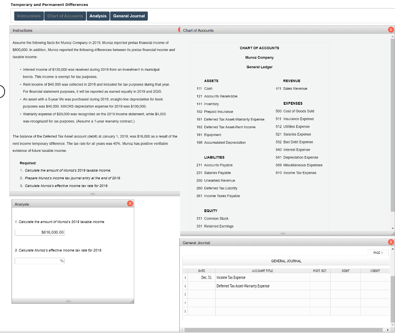This screenshot has width=395, height=333.
Task: Click '532 Bad Debt Expense' account
Action: pyautogui.click(x=294, y=142)
